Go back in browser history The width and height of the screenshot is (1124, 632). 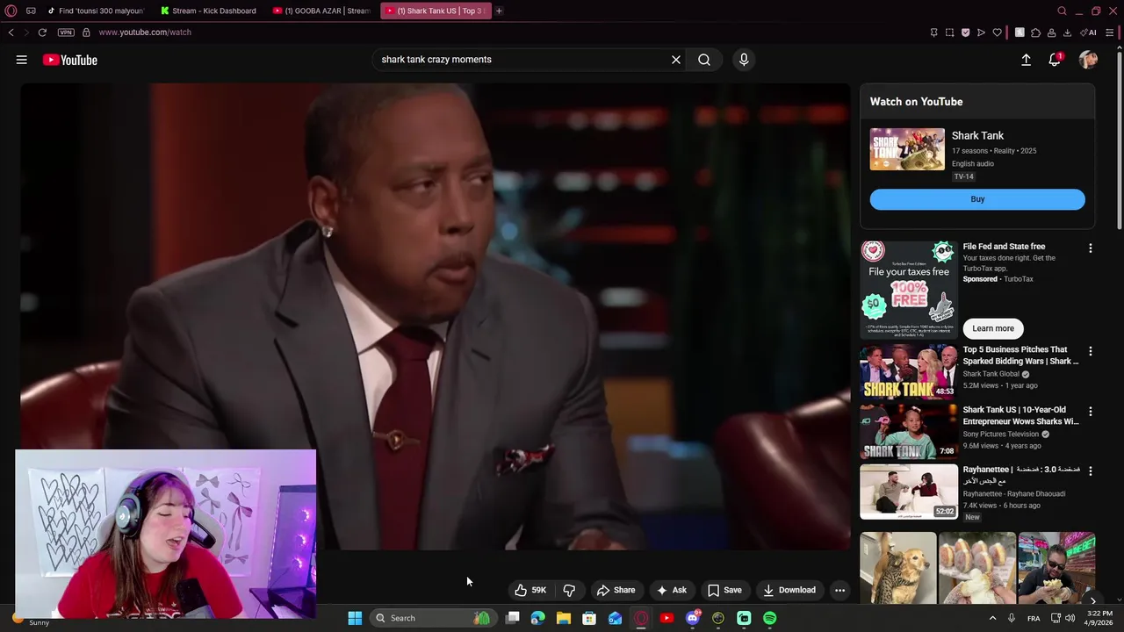(11, 32)
